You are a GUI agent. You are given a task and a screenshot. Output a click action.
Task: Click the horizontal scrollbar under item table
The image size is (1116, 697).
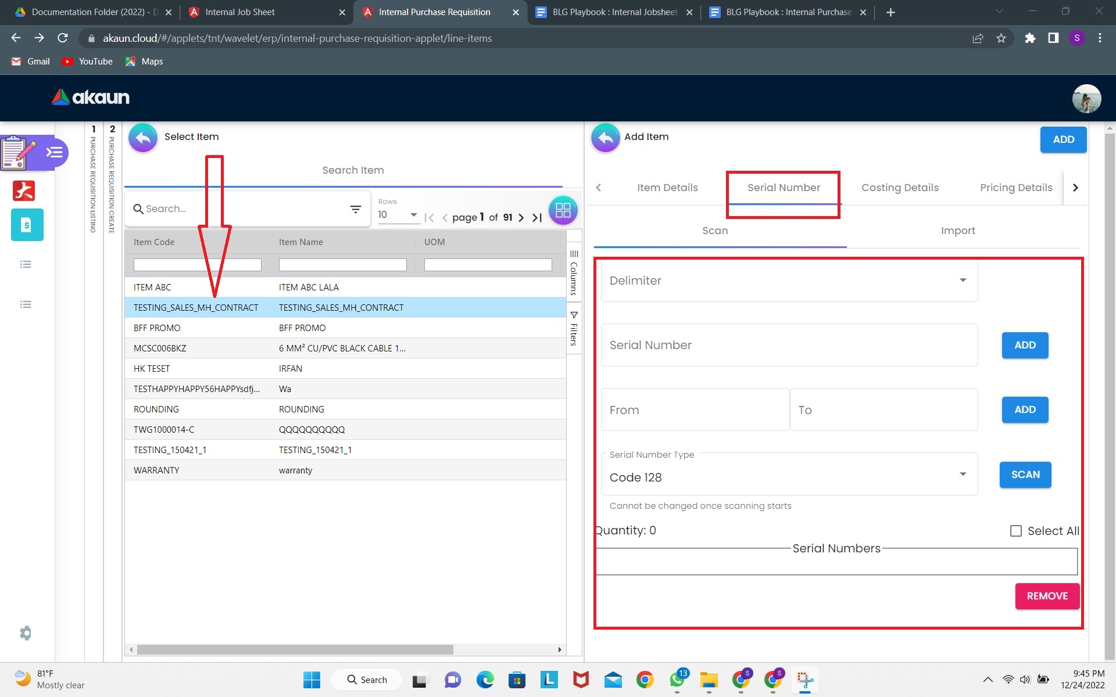[295, 649]
